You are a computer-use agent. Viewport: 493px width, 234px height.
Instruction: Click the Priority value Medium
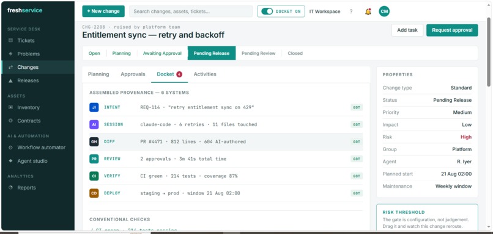tap(462, 112)
